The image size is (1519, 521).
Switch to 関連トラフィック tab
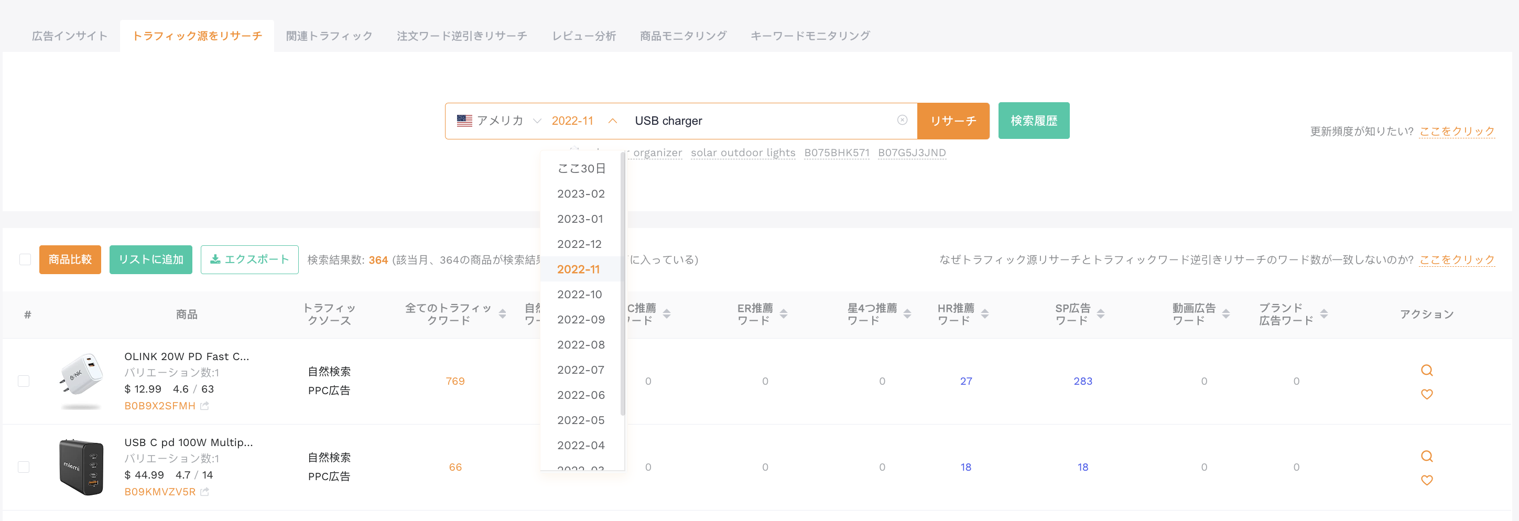329,36
